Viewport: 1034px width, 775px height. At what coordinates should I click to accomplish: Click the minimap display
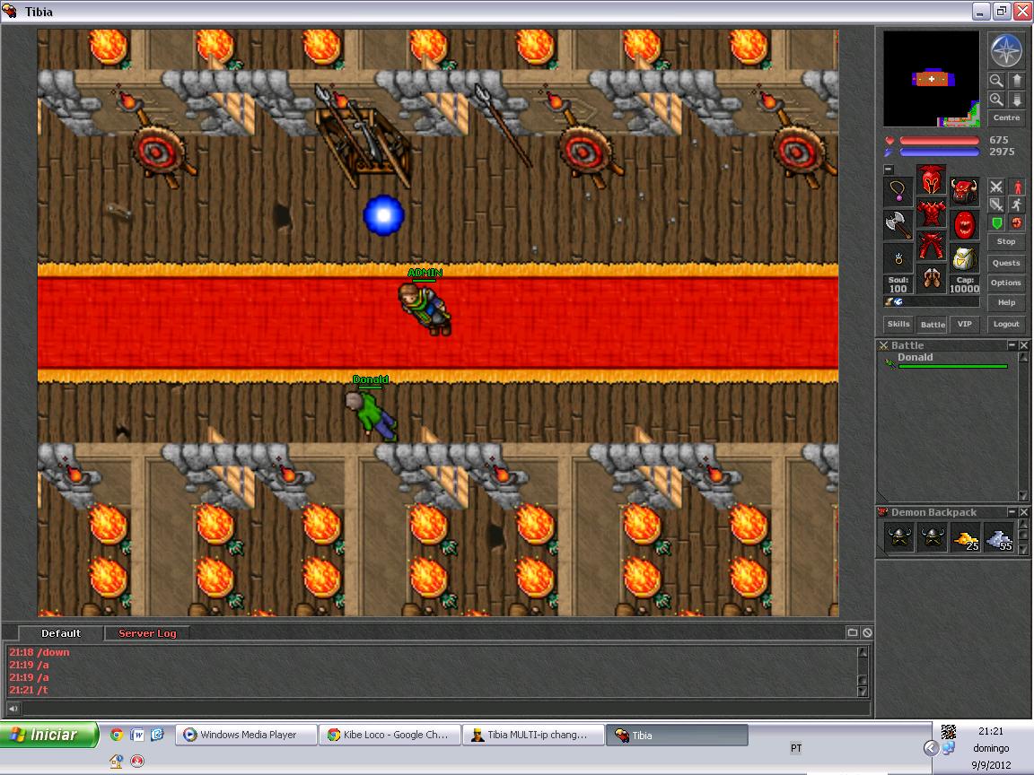(931, 78)
